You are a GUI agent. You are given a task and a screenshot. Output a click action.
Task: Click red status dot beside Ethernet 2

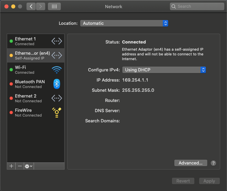pos(11,98)
